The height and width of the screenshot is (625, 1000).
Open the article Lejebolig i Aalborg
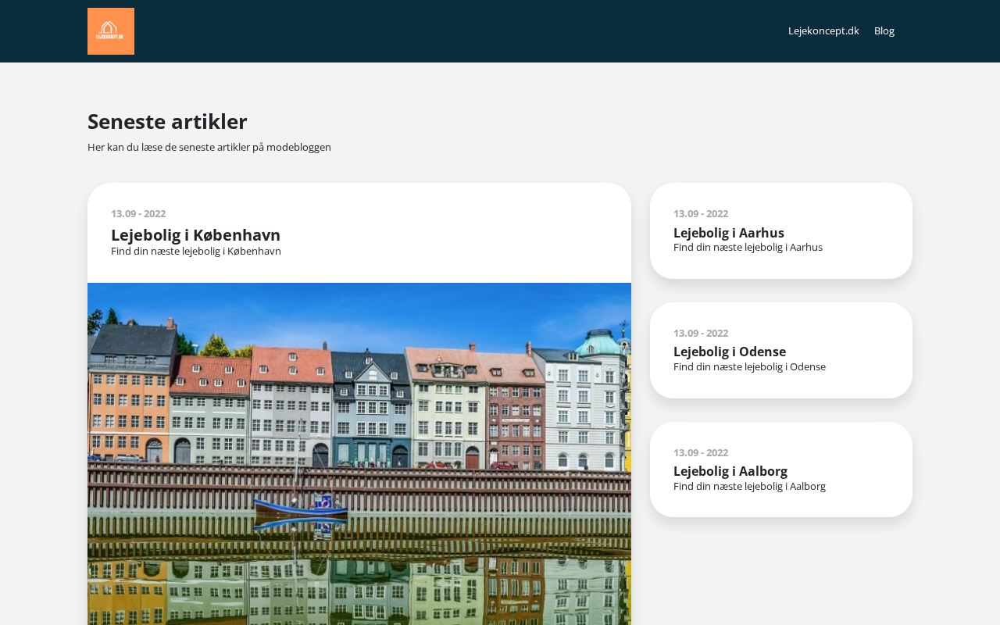730,471
